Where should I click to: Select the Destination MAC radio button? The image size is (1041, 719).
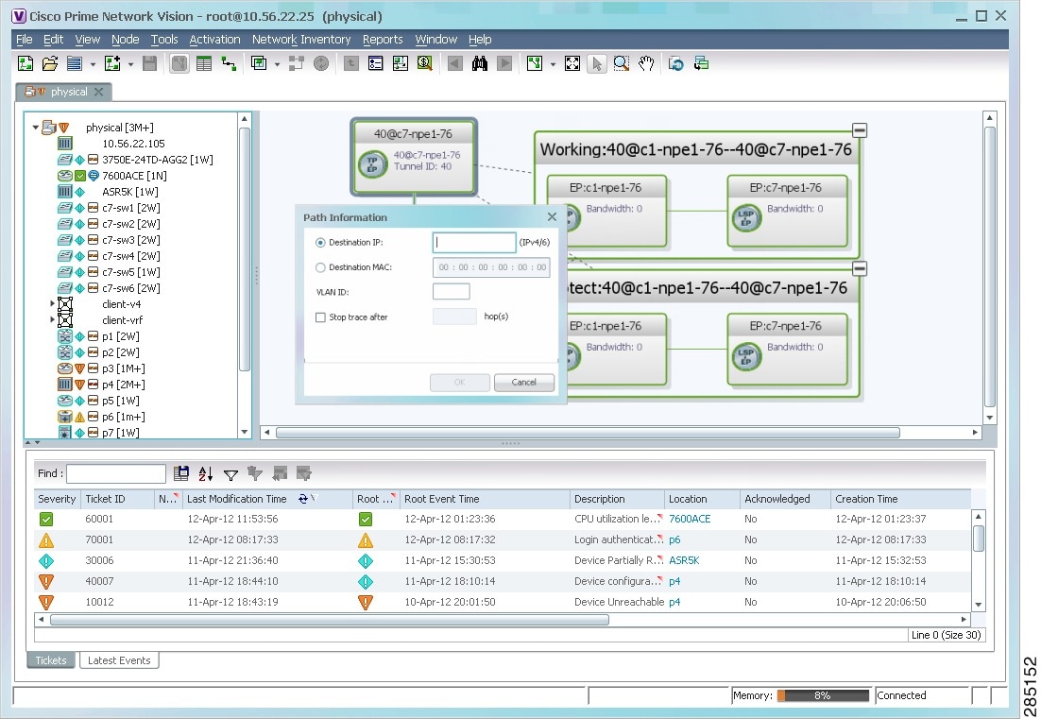320,267
